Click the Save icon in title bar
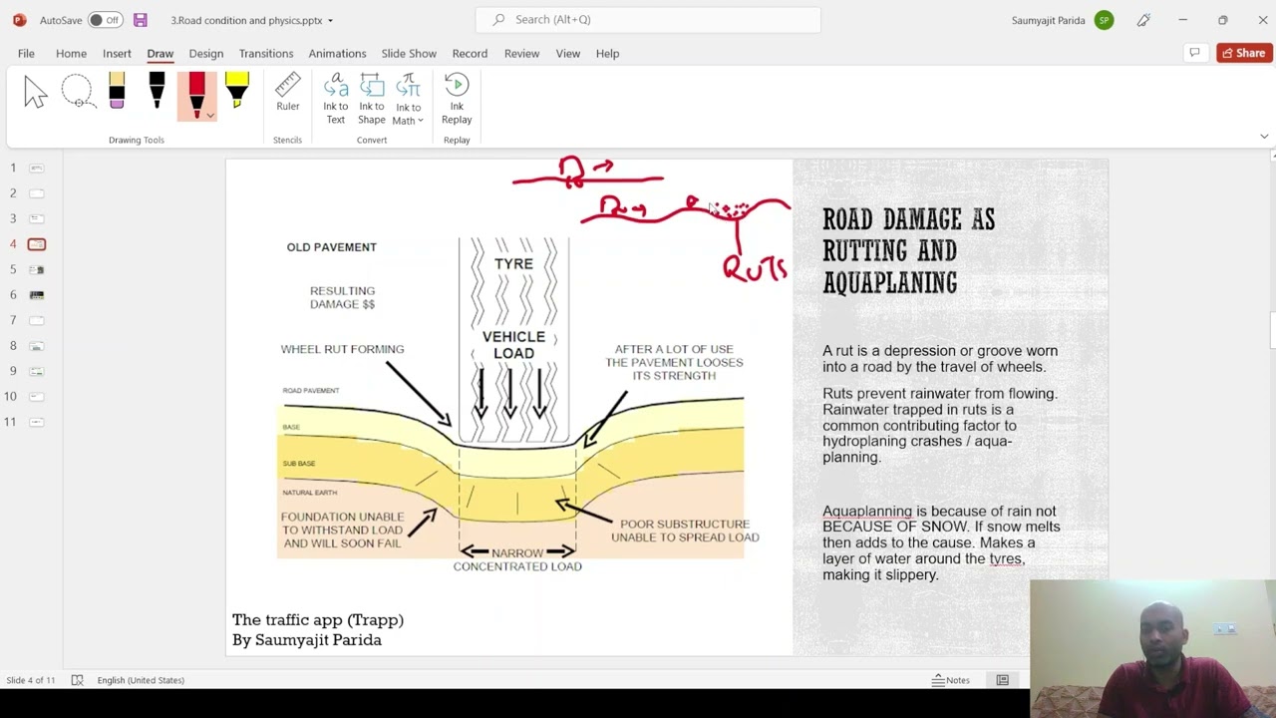 click(140, 20)
